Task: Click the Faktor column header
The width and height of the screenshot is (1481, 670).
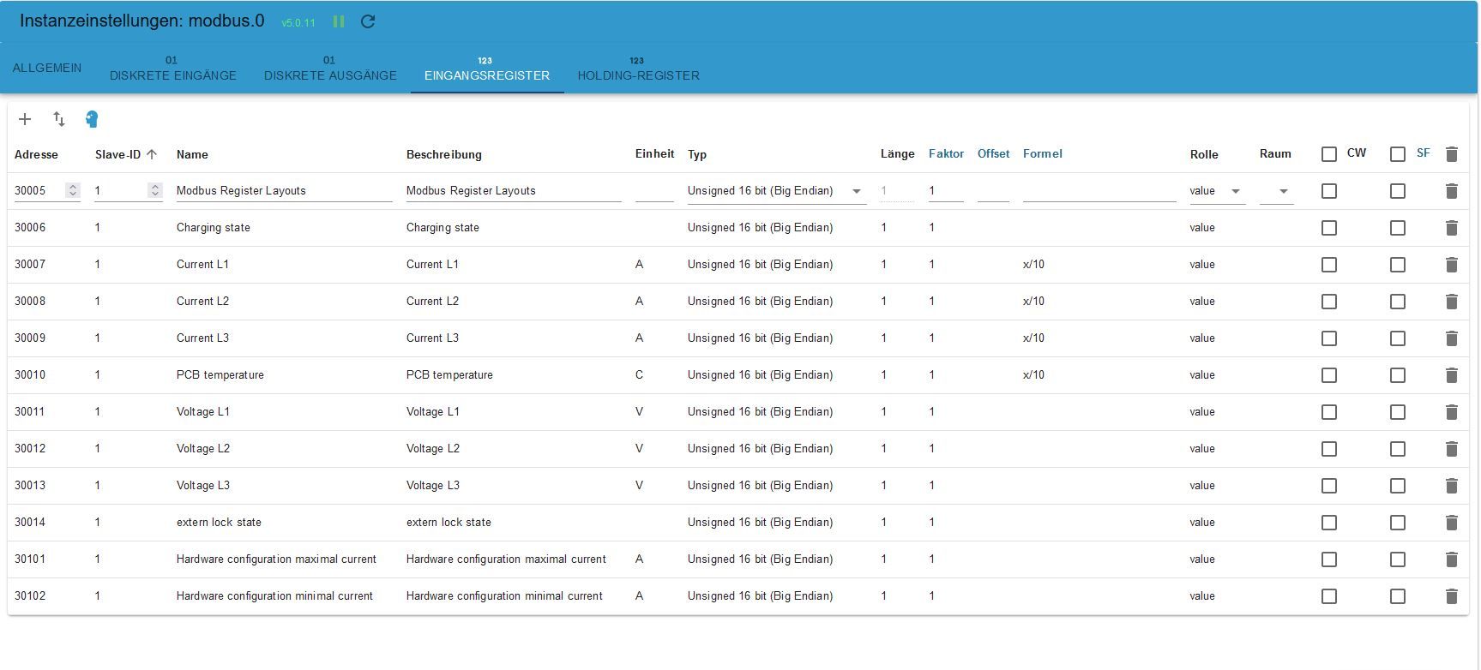Action: [946, 154]
